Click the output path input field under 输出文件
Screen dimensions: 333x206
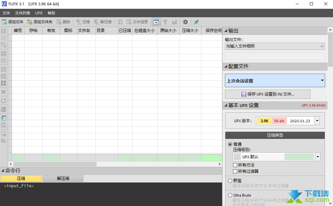pos(275,56)
